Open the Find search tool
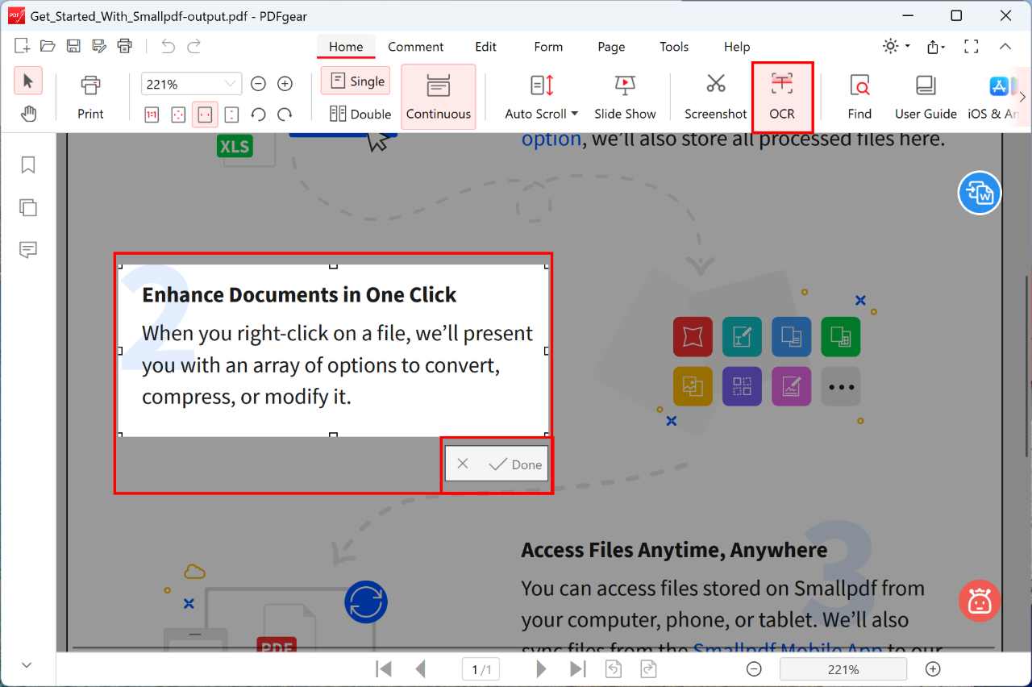This screenshot has height=687, width=1032. click(859, 97)
